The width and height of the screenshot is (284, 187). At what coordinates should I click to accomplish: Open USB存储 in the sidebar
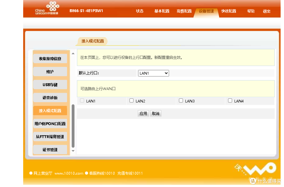(x=50, y=85)
